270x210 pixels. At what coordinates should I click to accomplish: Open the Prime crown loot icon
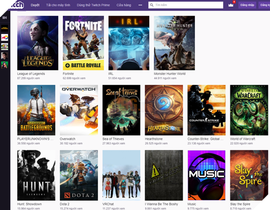tap(231, 5)
